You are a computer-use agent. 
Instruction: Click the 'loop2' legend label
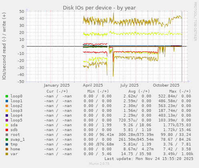point(16,106)
